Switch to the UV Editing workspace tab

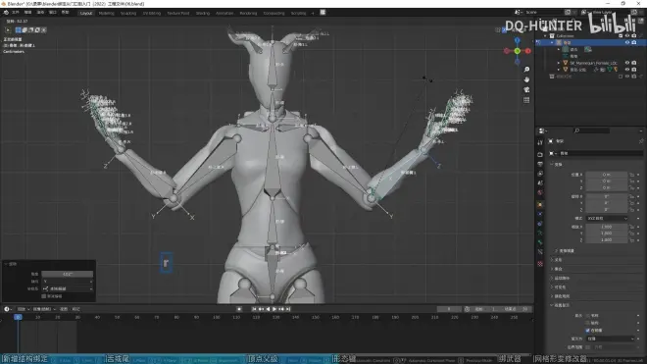pyautogui.click(x=151, y=13)
